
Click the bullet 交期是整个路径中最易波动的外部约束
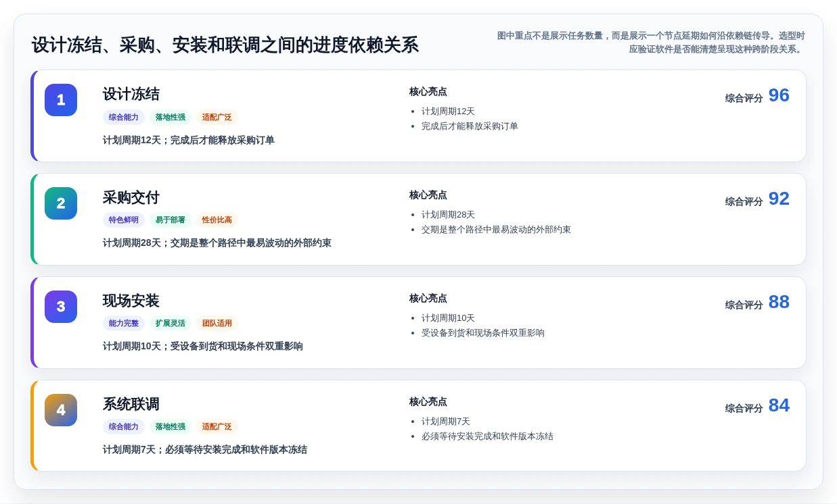click(496, 230)
